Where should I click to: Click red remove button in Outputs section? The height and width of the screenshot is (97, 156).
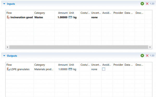click(x=147, y=55)
